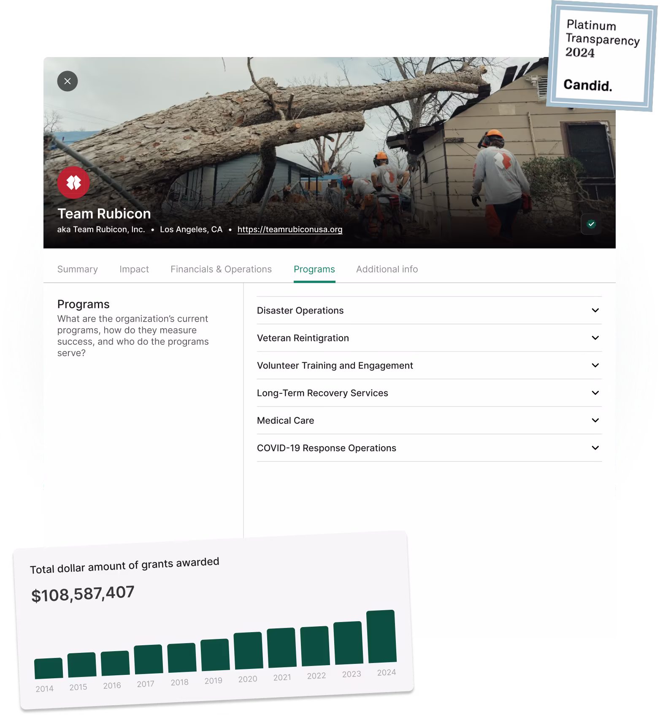
Task: Switch to the Summary tab
Action: 78,269
